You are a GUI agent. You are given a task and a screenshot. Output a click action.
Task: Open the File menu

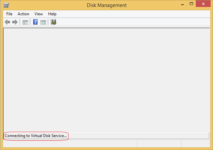(x=9, y=14)
